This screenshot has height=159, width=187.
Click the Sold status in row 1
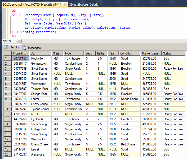pyautogui.click(x=173, y=58)
